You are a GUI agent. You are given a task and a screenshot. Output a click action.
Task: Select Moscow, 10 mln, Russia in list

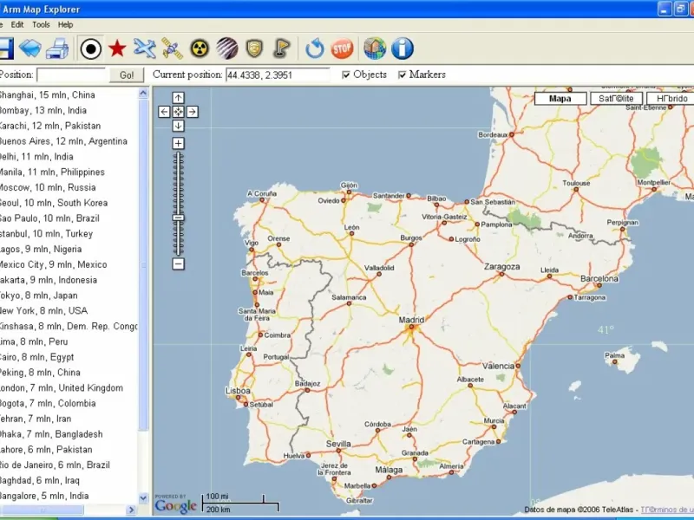[47, 187]
